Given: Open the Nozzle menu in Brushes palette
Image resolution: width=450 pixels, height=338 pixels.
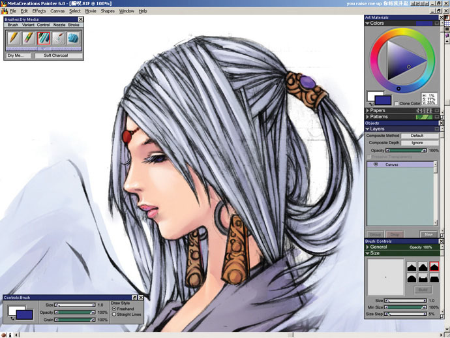Looking at the screenshot, I should [59, 25].
